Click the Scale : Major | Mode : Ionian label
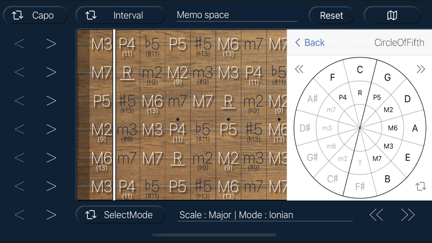This screenshot has height=243, width=432. click(236, 215)
